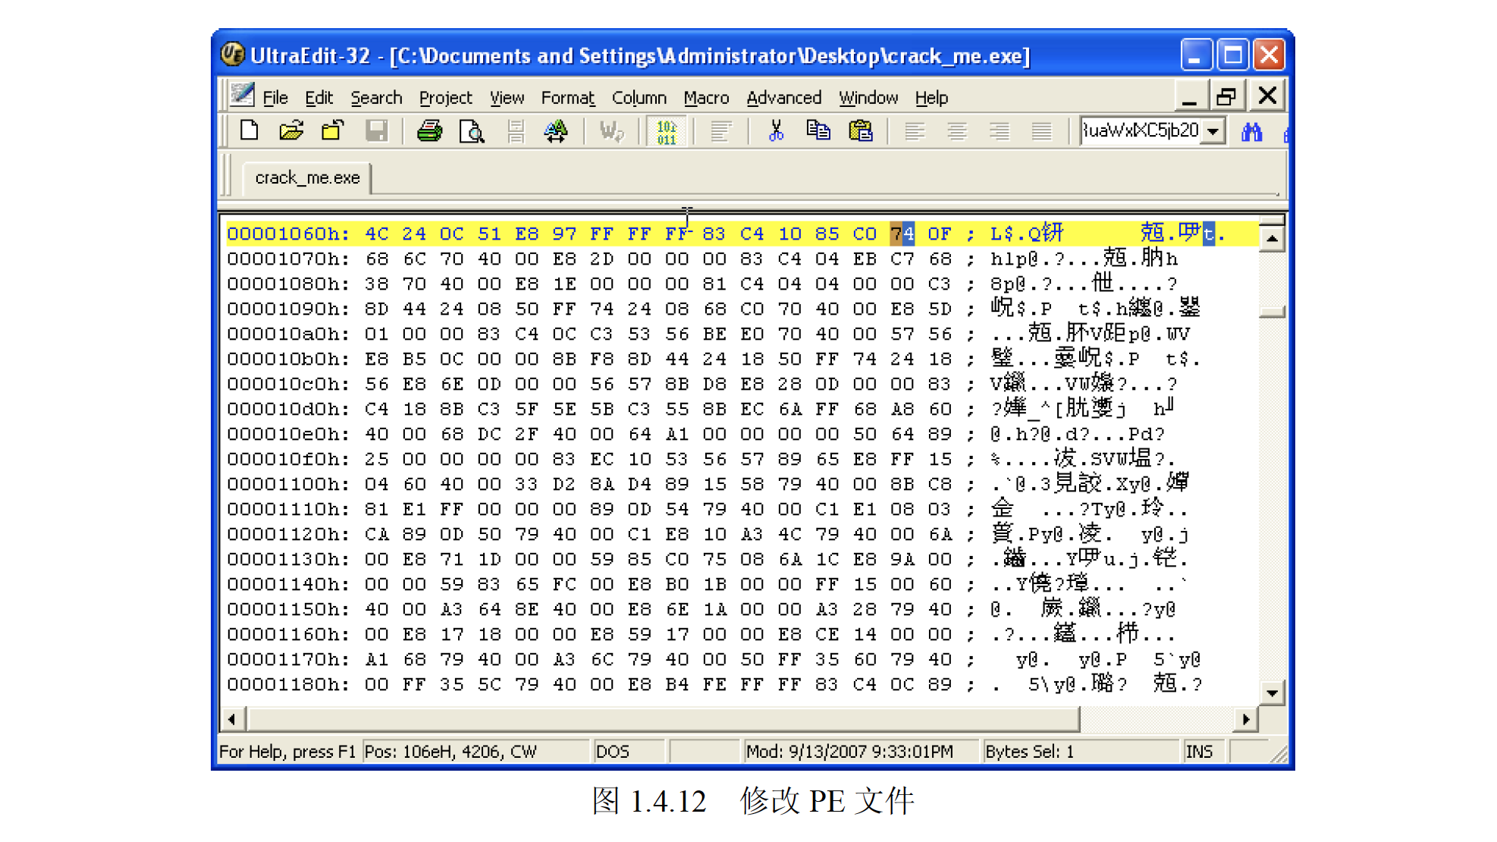The height and width of the screenshot is (842, 1497).
Task: Click the New file icon
Action: [249, 131]
